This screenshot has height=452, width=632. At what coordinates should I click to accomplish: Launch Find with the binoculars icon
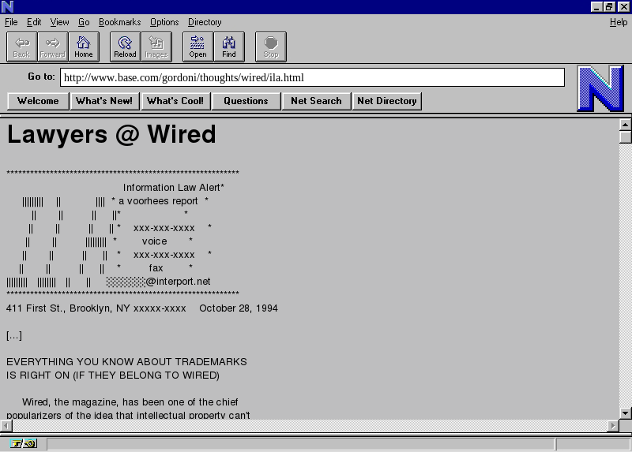(228, 47)
